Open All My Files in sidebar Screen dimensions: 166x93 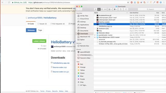(84, 16)
